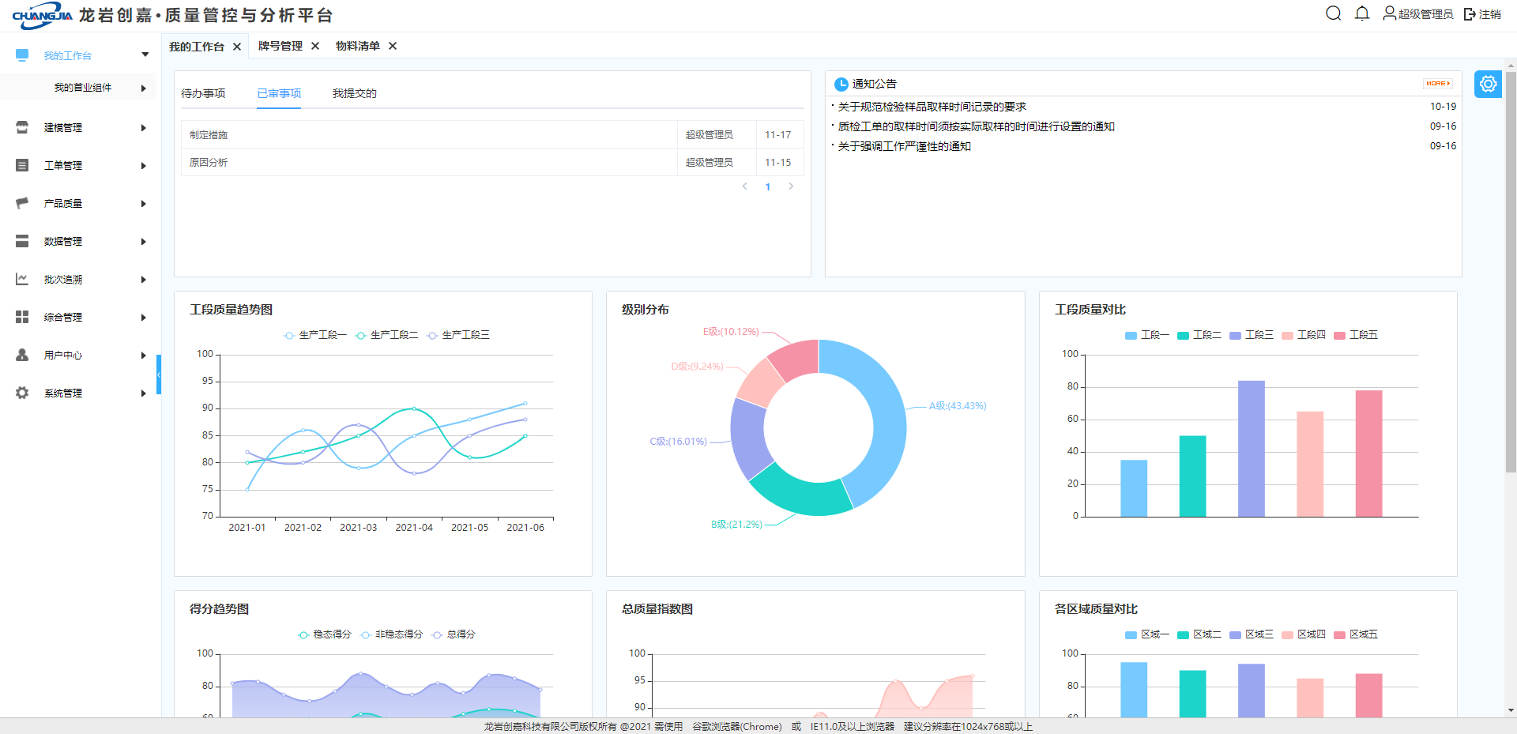Go to next page arrow in task list
Screen dimensions: 1517x734
(x=791, y=186)
